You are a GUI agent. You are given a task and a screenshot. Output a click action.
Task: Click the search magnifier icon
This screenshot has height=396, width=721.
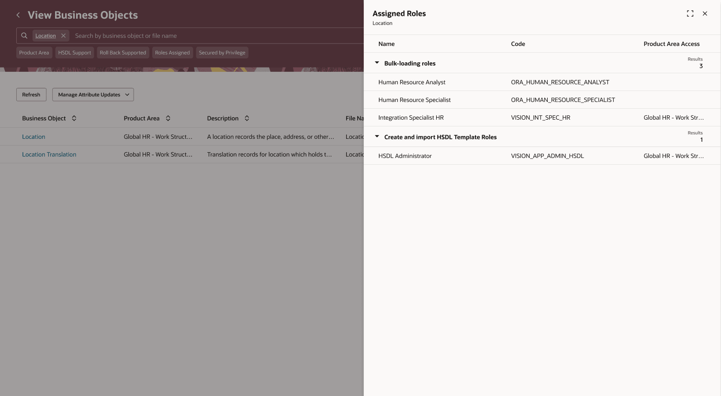[x=24, y=35]
